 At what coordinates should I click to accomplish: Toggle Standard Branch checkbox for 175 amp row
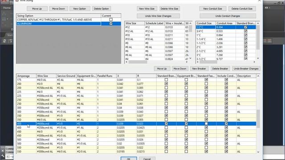point(166,80)
